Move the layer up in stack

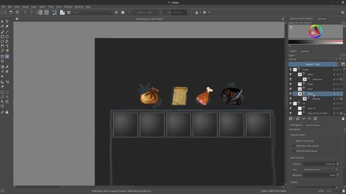pos(309,119)
